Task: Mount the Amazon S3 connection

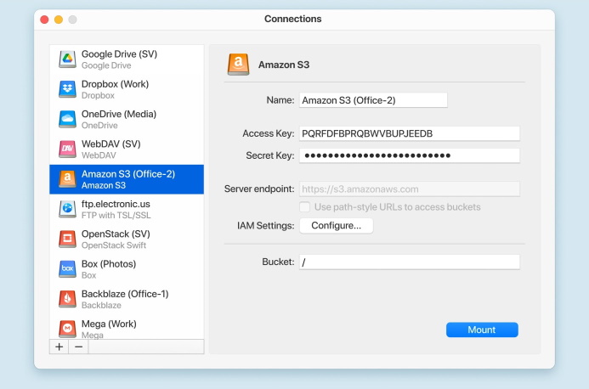Action: [x=482, y=330]
